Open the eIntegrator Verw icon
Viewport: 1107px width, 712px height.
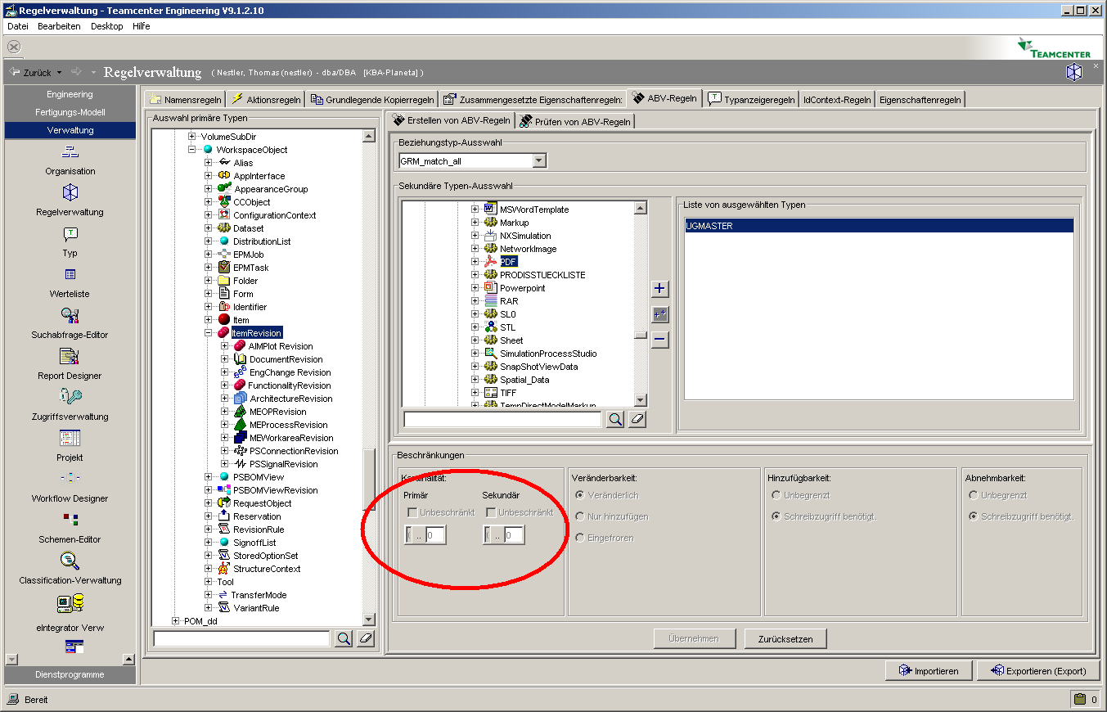click(70, 604)
